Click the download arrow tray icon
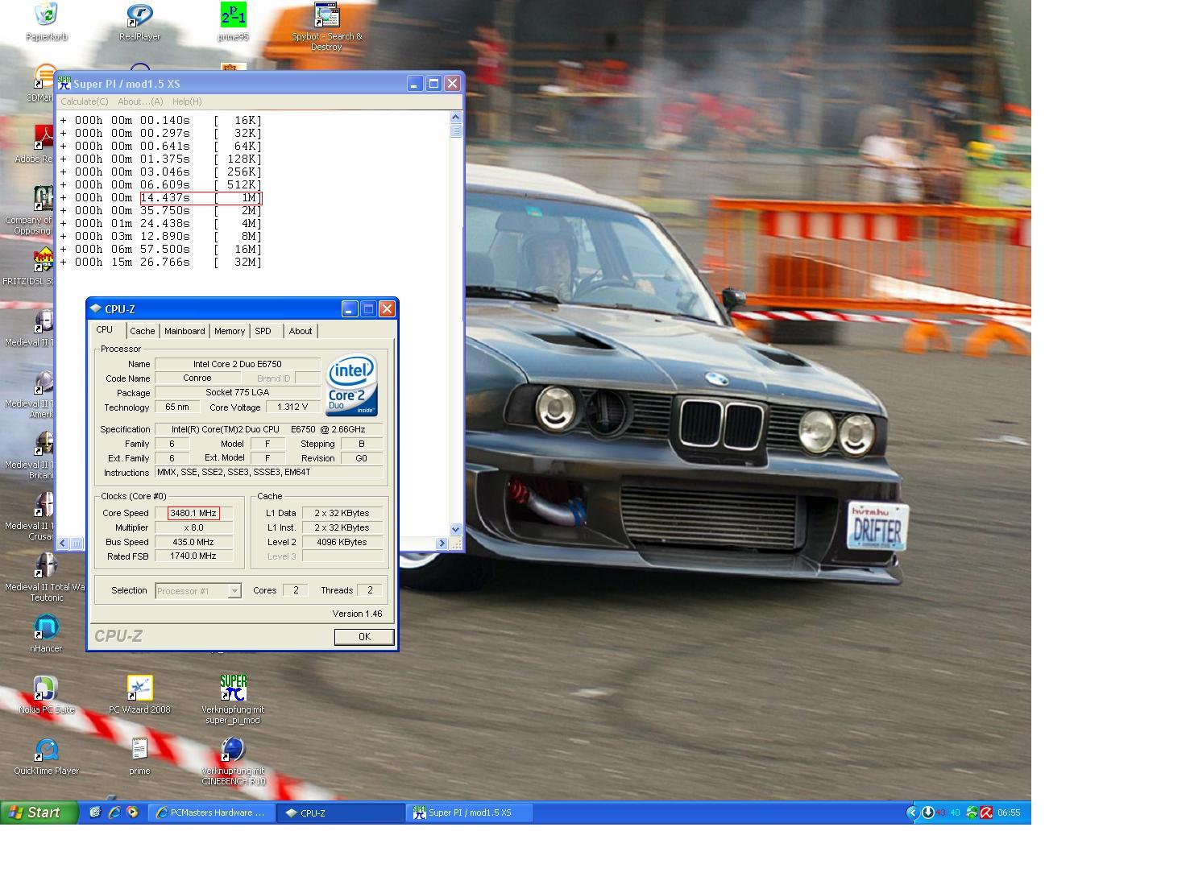1186x889 pixels. tap(928, 813)
